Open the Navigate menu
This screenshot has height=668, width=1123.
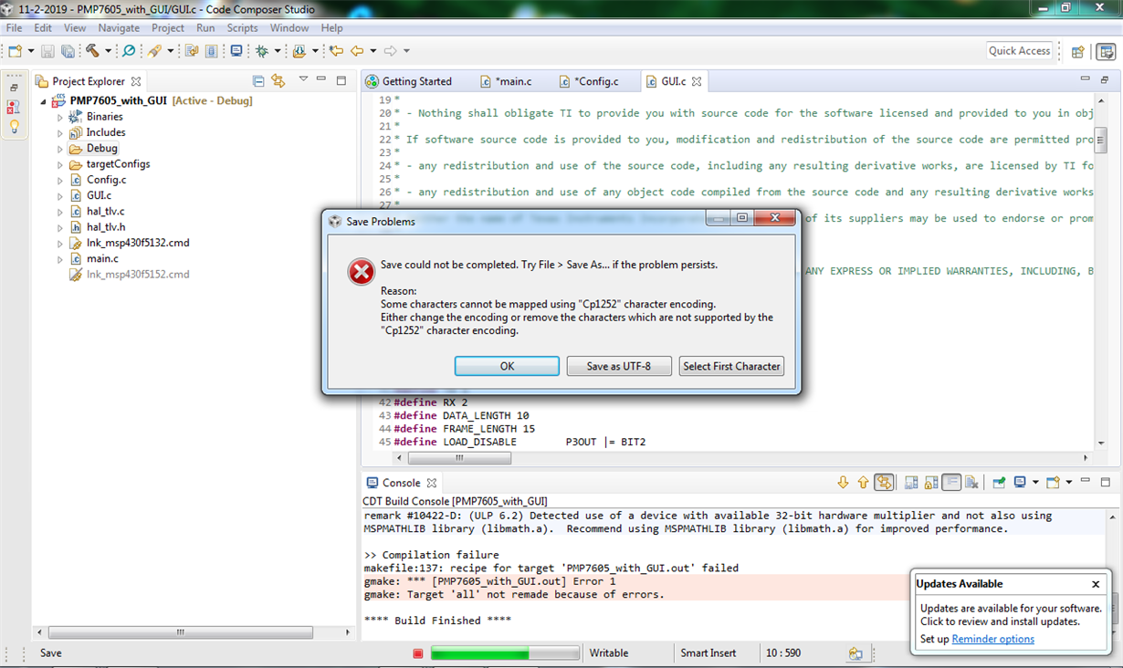pos(119,28)
